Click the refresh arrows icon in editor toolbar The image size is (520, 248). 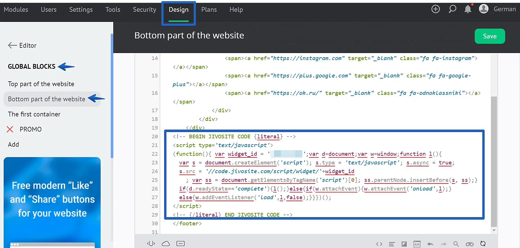click(483, 244)
